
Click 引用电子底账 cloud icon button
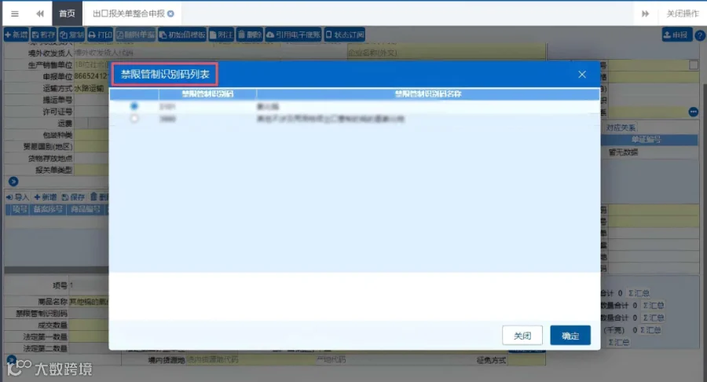pyautogui.click(x=293, y=35)
